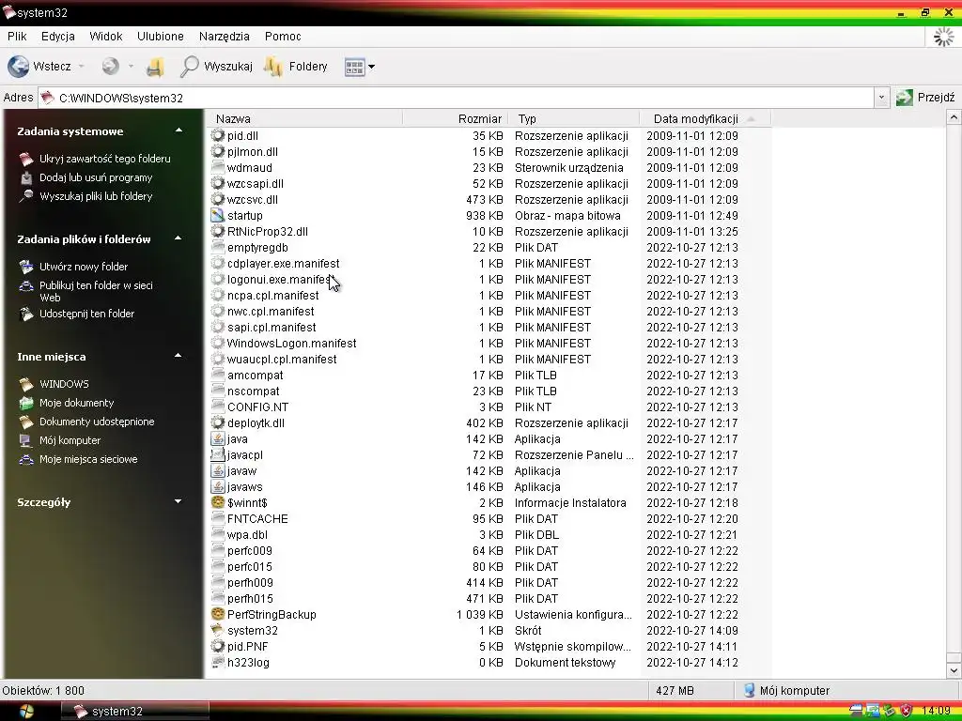Select the PerfStringBackup settings icon
This screenshot has height=721, width=962.
[218, 614]
